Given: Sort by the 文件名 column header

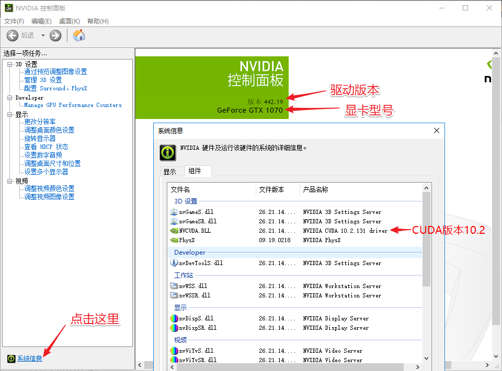Looking at the screenshot, I should click(212, 189).
